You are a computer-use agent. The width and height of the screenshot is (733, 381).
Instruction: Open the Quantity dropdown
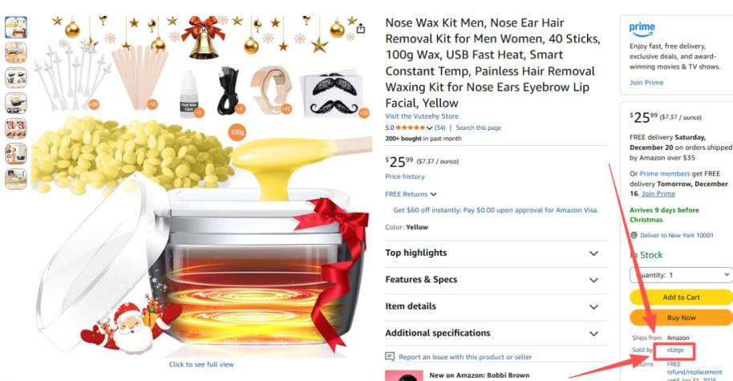click(681, 275)
